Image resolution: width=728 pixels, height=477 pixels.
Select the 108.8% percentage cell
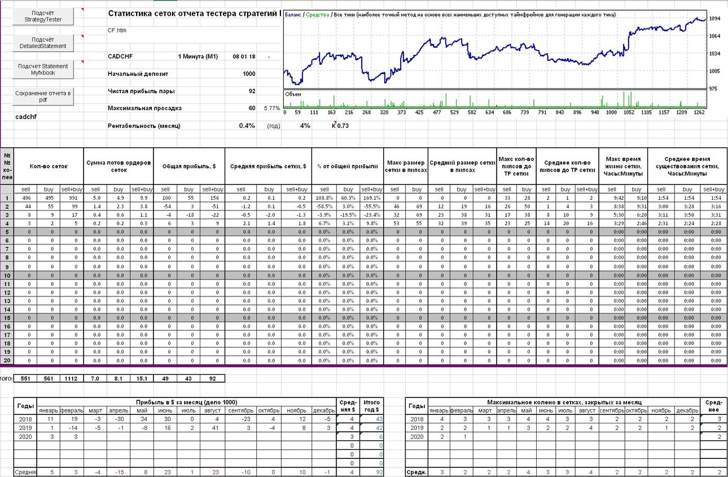tap(323, 198)
